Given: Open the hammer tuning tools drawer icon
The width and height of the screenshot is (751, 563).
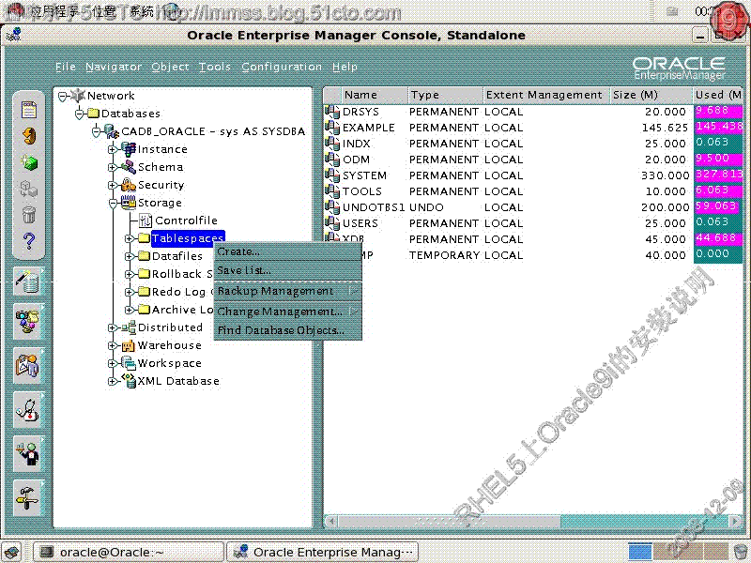Looking at the screenshot, I should coord(28,498).
